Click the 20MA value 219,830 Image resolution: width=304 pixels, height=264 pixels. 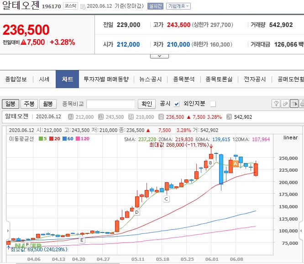(184, 139)
